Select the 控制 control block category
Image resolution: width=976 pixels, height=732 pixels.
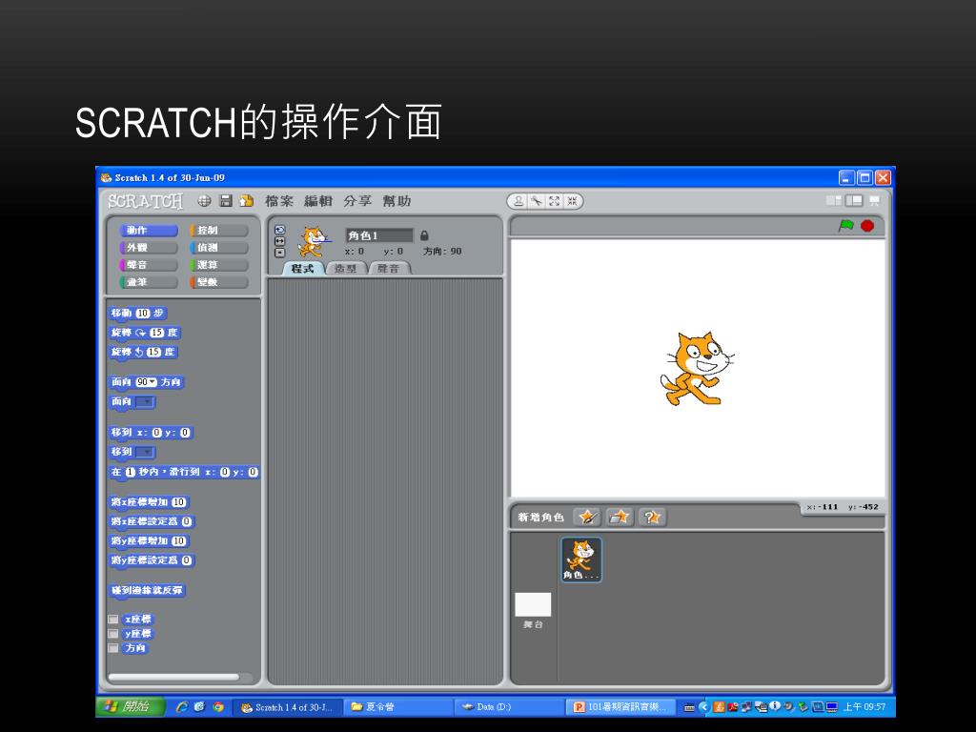pos(219,231)
